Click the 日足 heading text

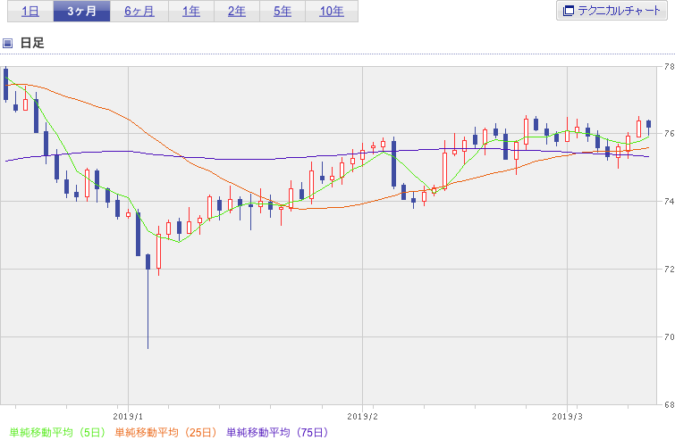(x=32, y=43)
